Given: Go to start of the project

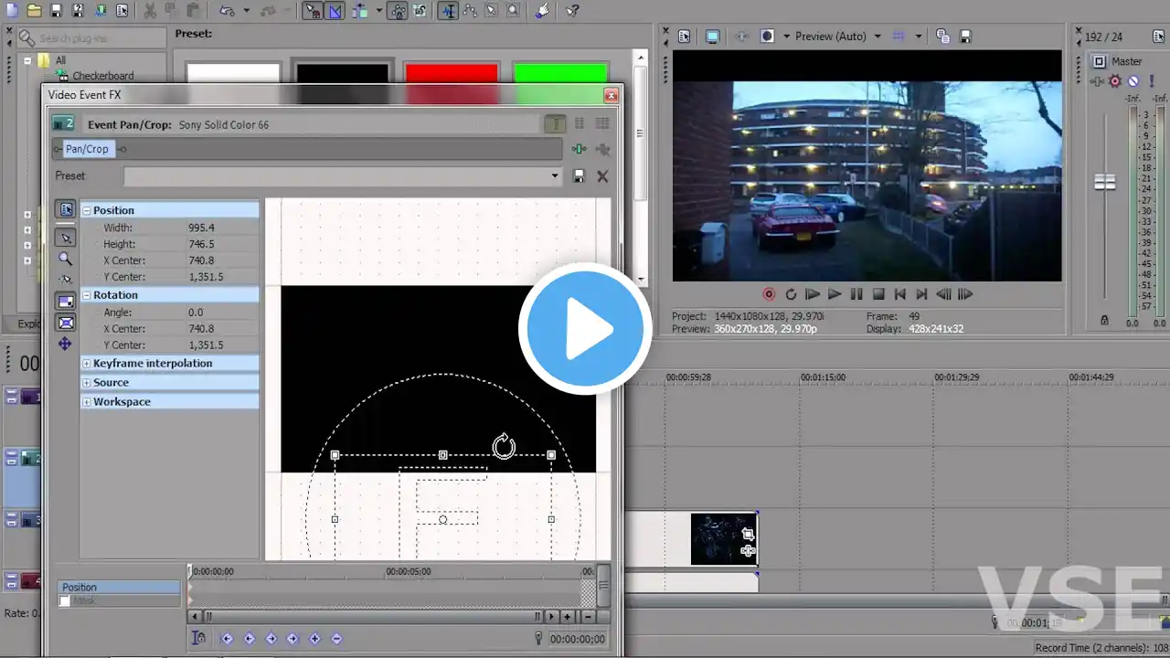Looking at the screenshot, I should (x=900, y=294).
